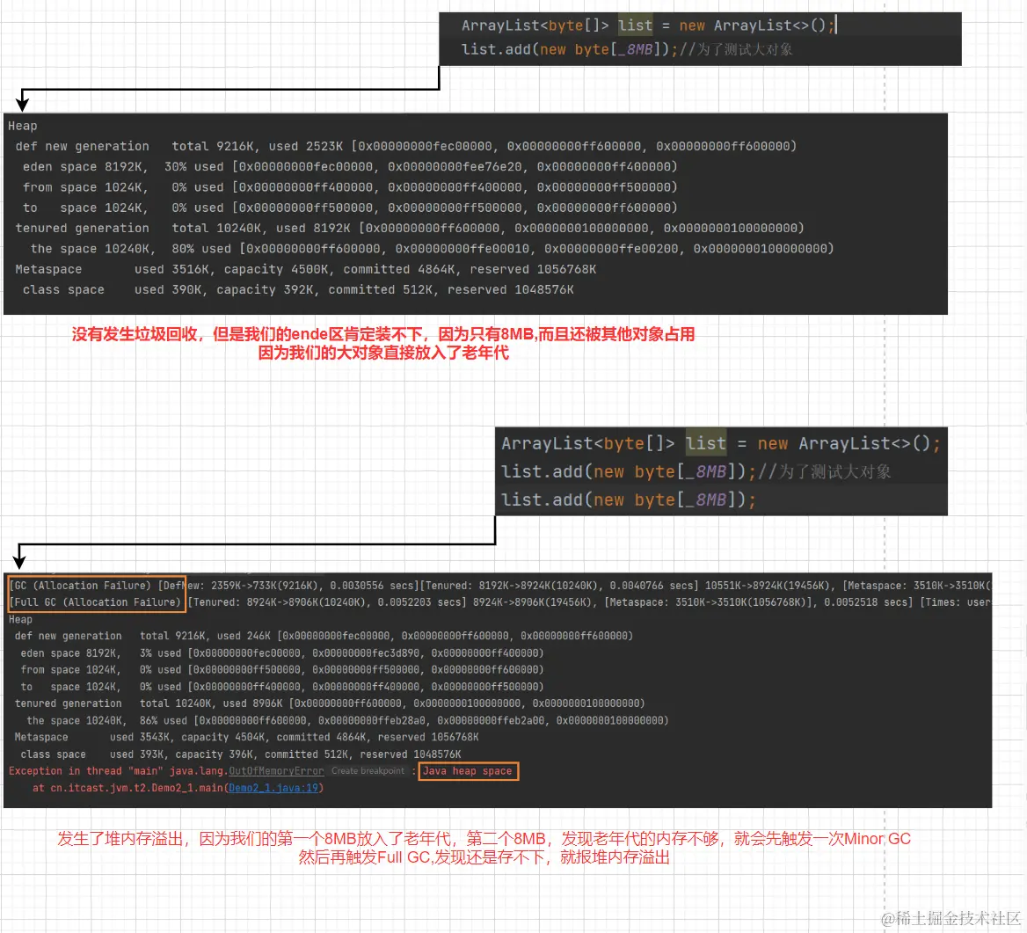1027x933 pixels.
Task: Click 'ArrayList<byte[]> list' line in three-line code snippet
Action: (x=721, y=443)
